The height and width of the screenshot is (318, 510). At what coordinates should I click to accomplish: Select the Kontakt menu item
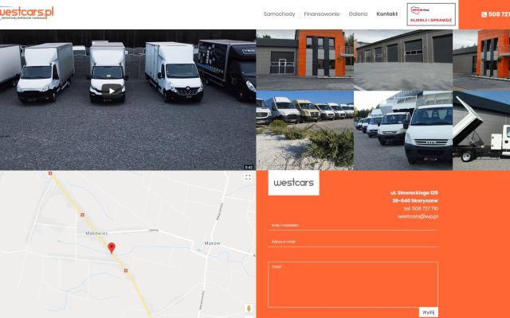386,14
